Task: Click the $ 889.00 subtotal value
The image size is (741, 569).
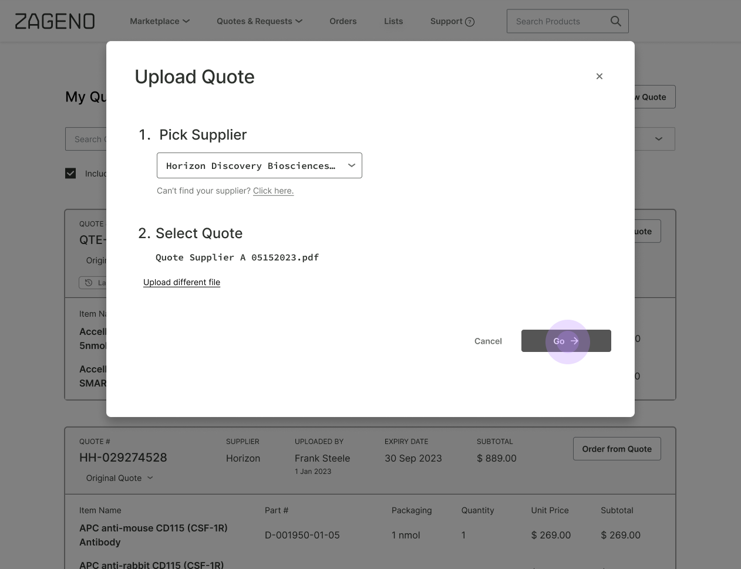Action: pyautogui.click(x=497, y=458)
